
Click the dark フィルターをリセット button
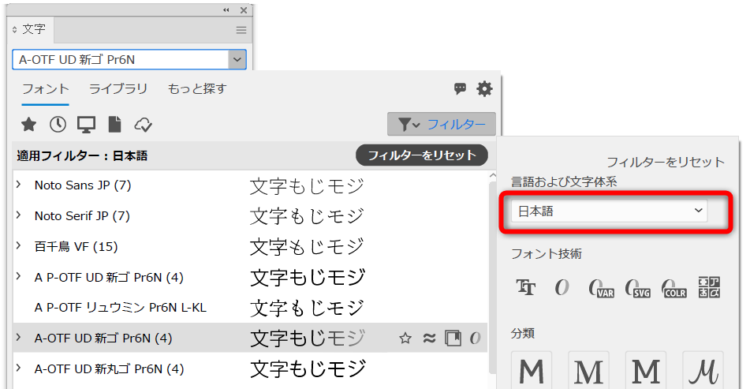coord(422,155)
